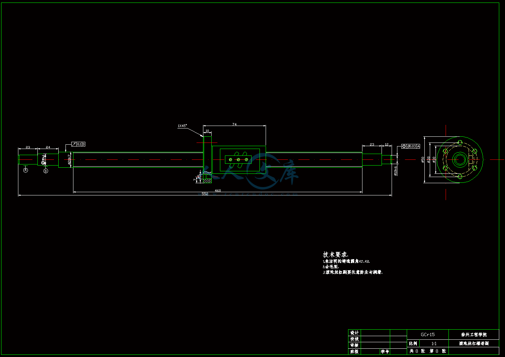The image size is (505, 357).
Task: Click the runout tolerance frame 0.1 D
Action: point(78,144)
